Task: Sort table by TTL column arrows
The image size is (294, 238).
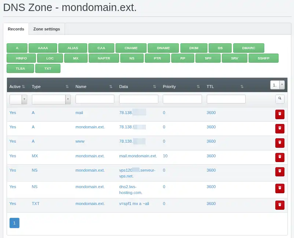Action: click(x=242, y=87)
